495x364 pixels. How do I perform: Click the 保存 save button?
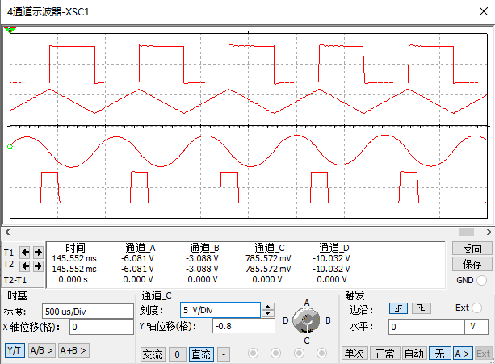coord(472,264)
